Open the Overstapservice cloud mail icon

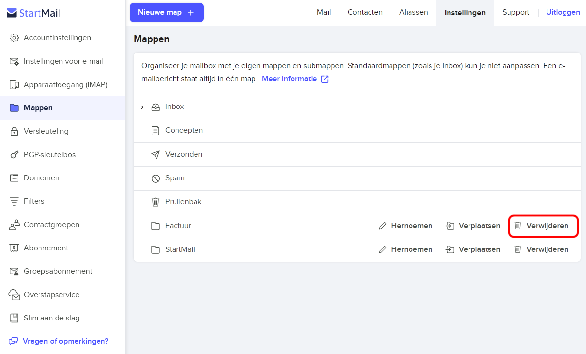coord(15,295)
